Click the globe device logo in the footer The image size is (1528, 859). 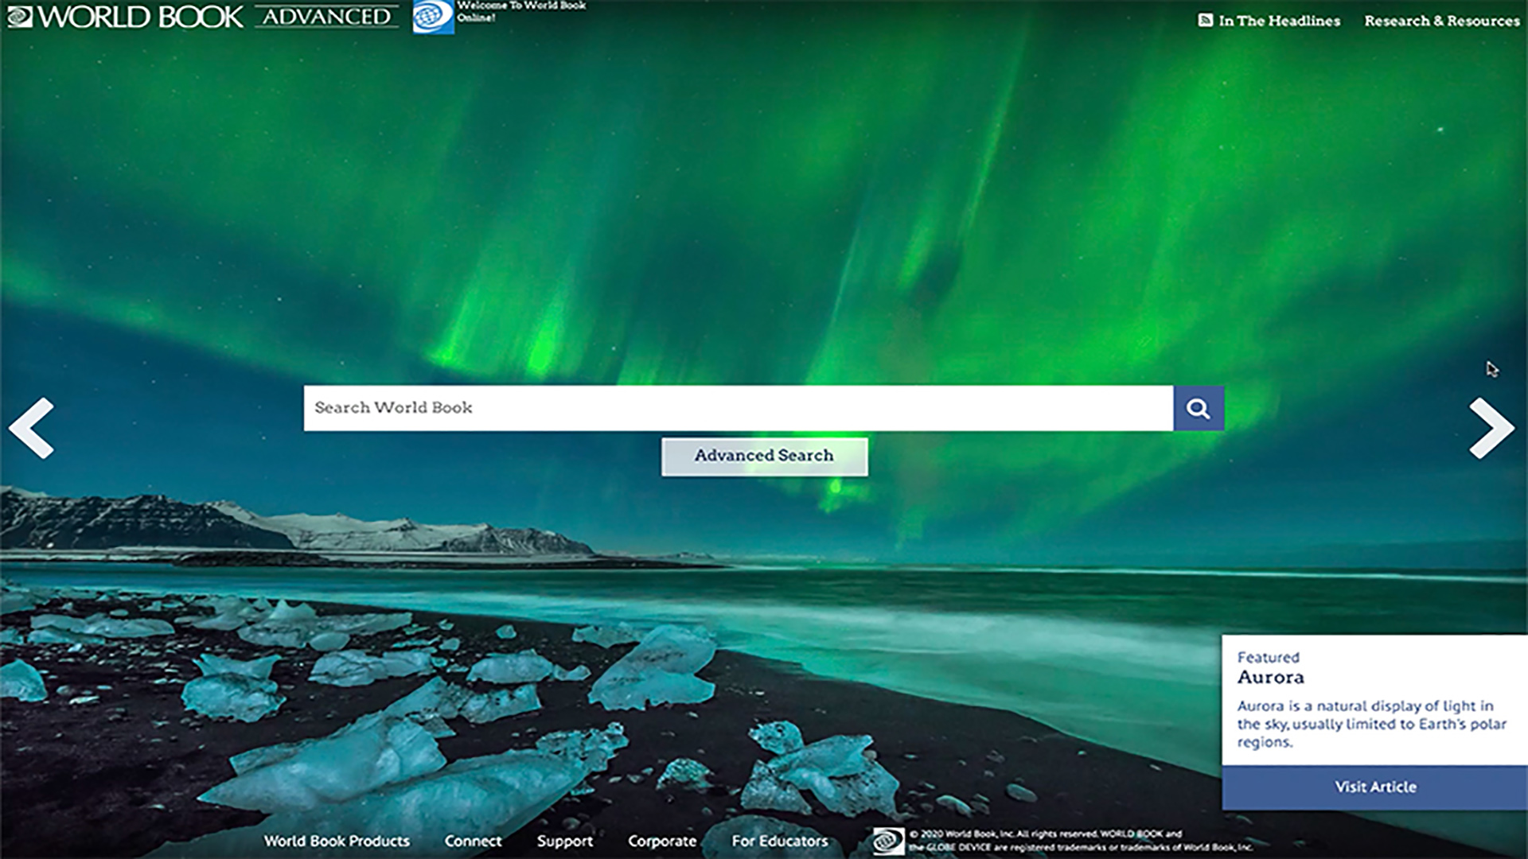click(888, 841)
